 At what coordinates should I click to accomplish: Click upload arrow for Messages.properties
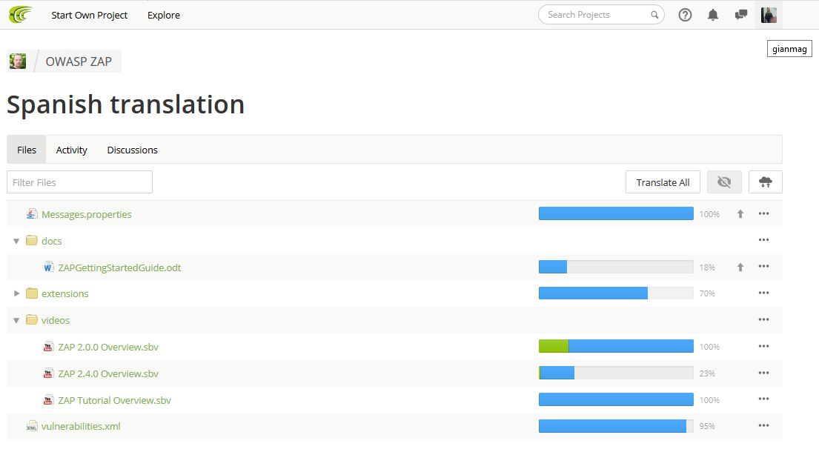click(740, 214)
